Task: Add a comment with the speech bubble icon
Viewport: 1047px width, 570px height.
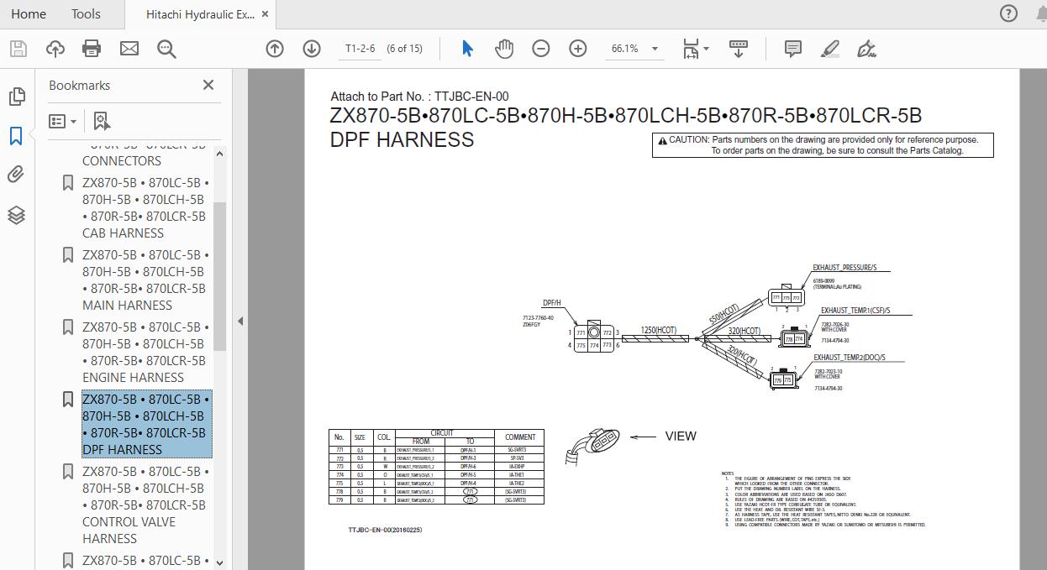Action: click(x=792, y=49)
